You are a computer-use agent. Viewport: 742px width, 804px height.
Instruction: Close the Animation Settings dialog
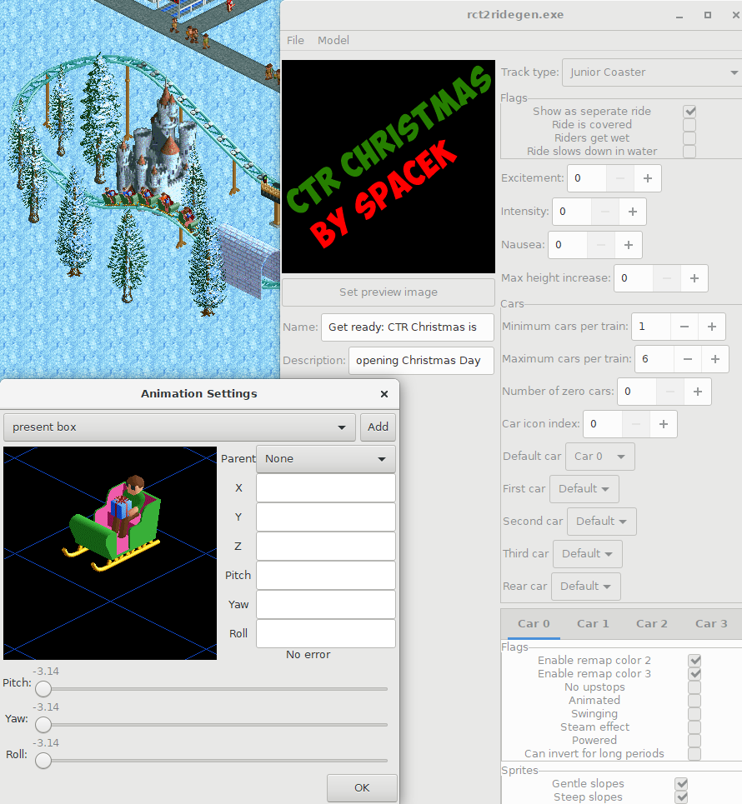[x=384, y=394]
